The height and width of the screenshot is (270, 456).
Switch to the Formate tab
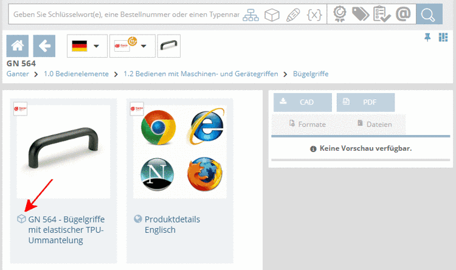tap(308, 124)
